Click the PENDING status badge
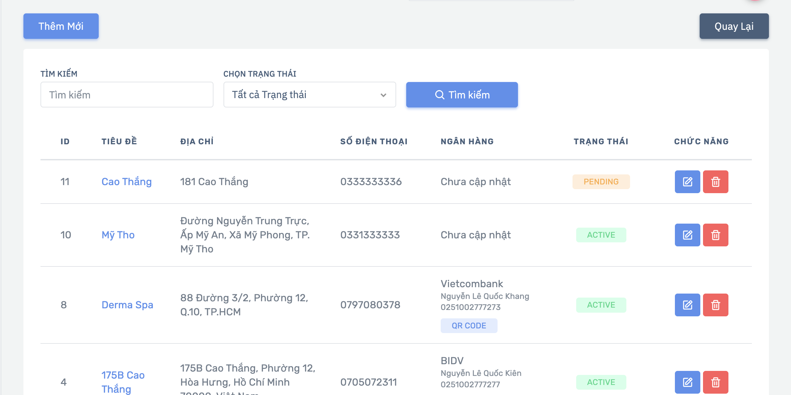The height and width of the screenshot is (395, 791). point(601,182)
